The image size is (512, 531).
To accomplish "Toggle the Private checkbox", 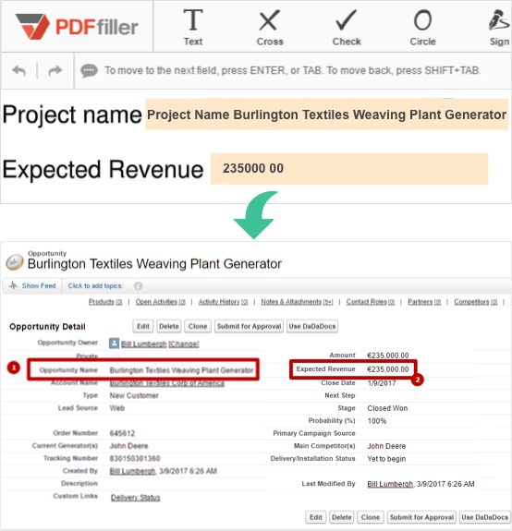I will click(x=116, y=356).
